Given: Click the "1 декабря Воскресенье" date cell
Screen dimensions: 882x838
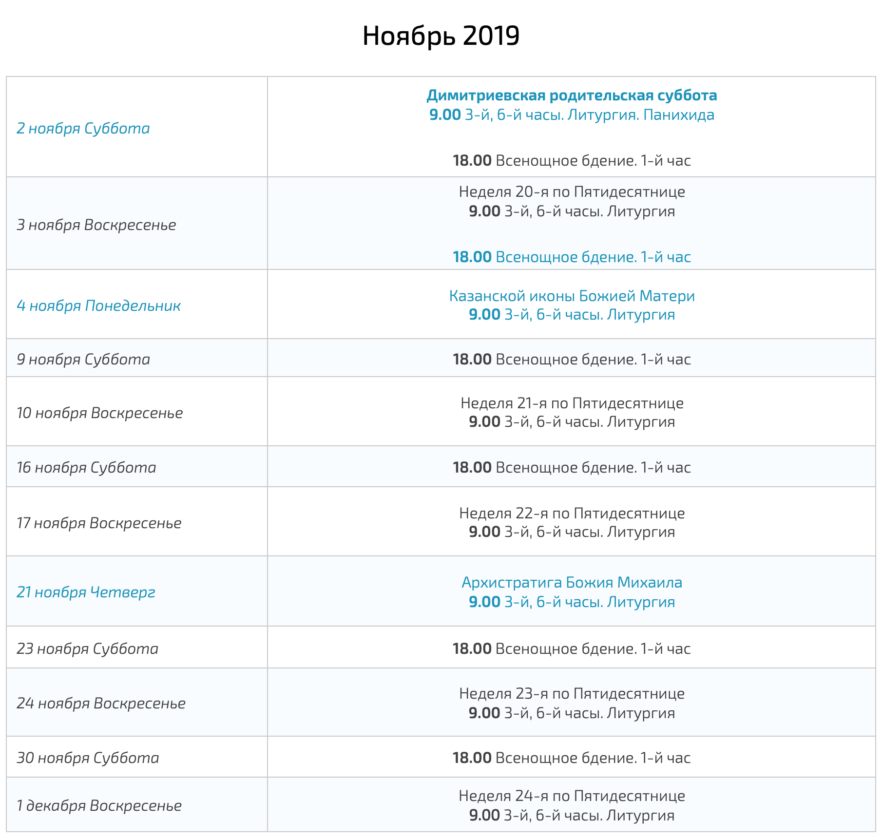Looking at the screenshot, I should [99, 805].
